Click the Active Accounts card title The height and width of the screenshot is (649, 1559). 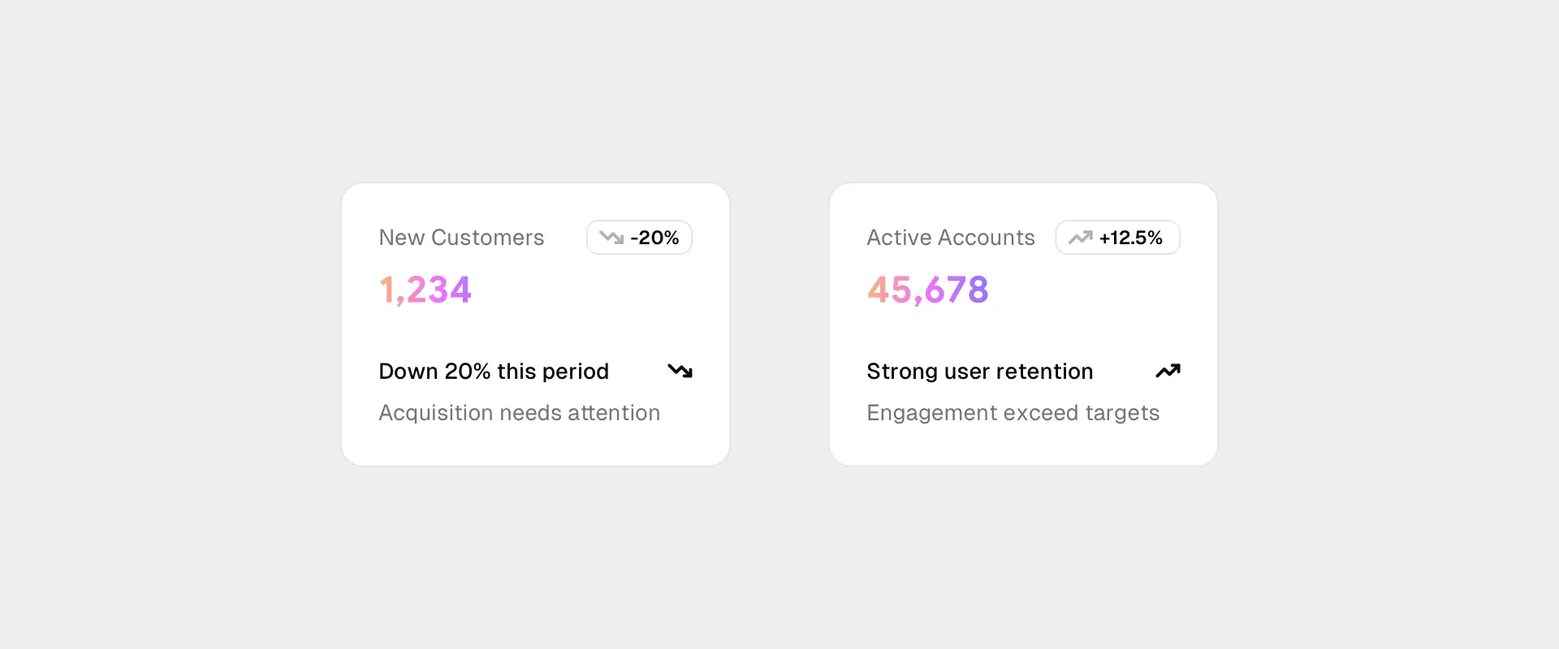(x=950, y=238)
